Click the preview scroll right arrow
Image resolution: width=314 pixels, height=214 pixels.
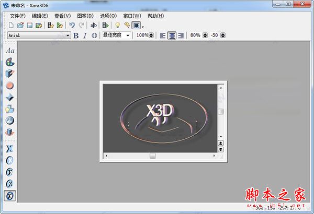click(x=214, y=156)
